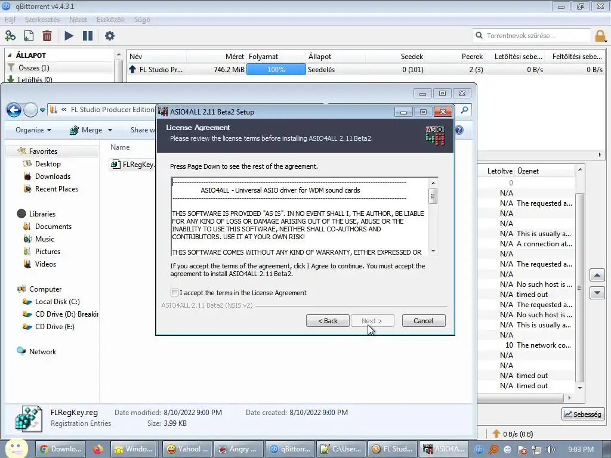This screenshot has width=611, height=458.
Task: Open the Nézet menu
Action: (x=78, y=20)
